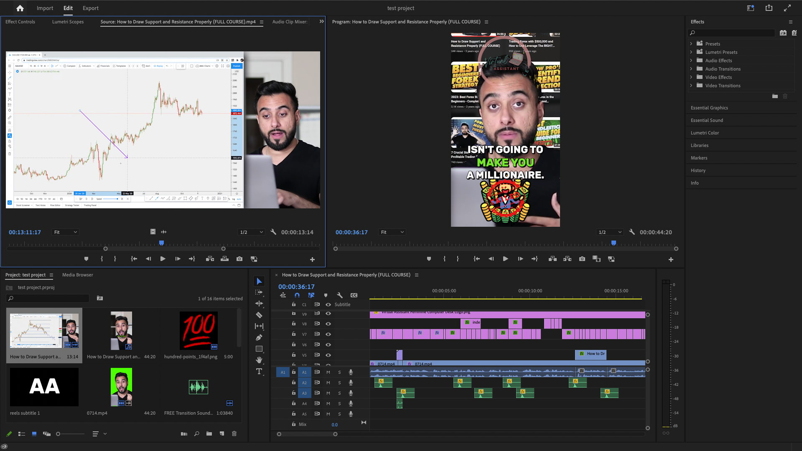Solo audio track A3
802x451 pixels.
[x=339, y=393]
